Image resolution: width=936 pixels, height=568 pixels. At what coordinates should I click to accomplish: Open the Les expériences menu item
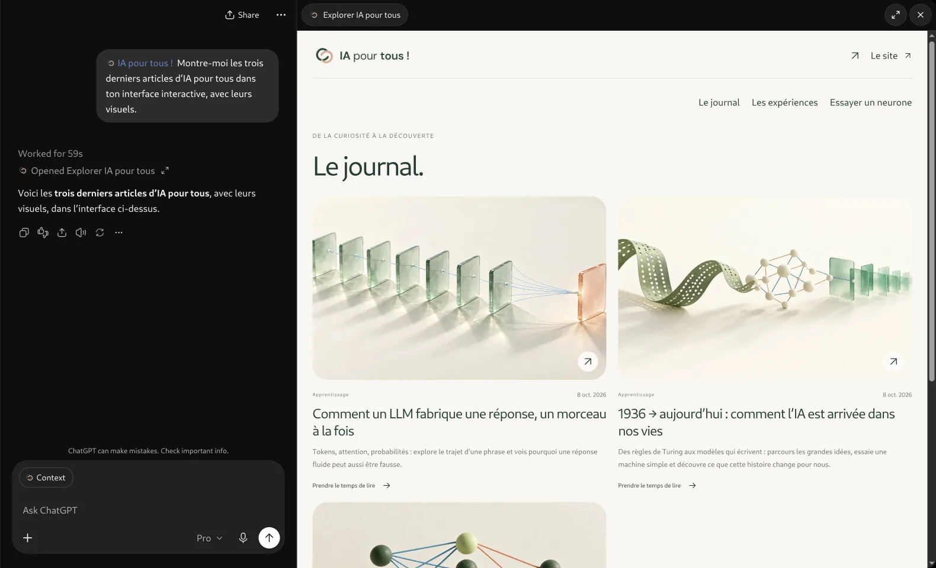(784, 102)
